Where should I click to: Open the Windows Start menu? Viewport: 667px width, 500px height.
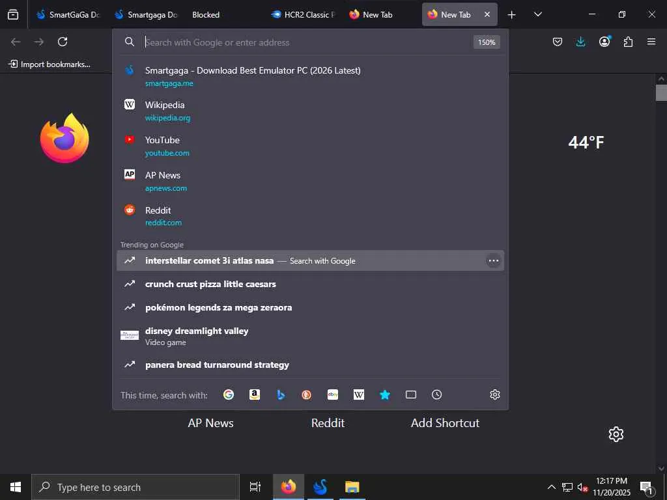click(16, 487)
